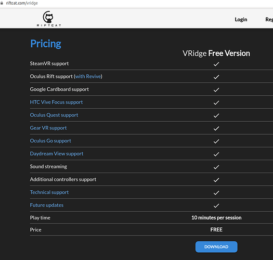273x260 pixels.
Task: Click the Oculus Quest checkmark
Action: [x=216, y=115]
